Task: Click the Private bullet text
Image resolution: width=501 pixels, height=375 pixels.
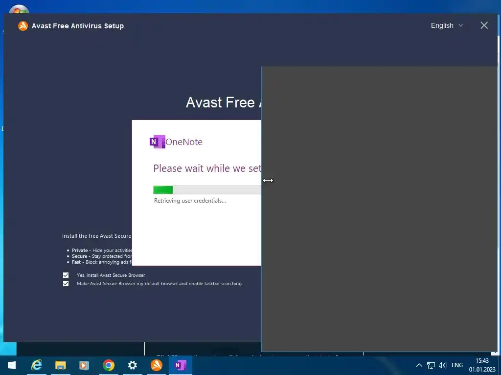Action: [x=102, y=250]
